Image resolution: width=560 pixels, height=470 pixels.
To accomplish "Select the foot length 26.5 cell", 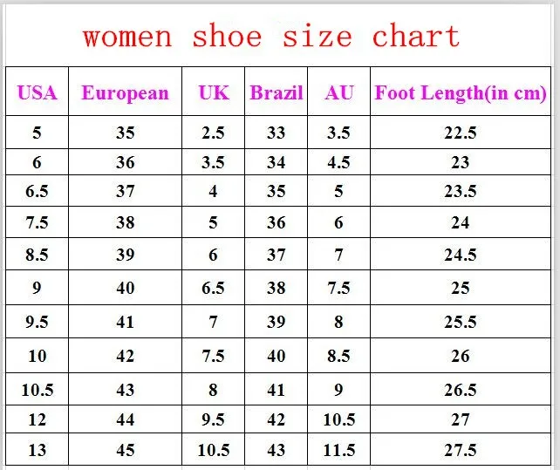I will click(461, 389).
